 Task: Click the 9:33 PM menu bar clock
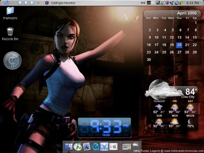click(193, 3)
